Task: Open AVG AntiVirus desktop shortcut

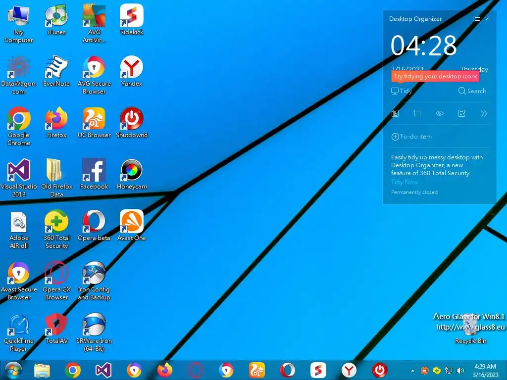Action: tap(94, 23)
